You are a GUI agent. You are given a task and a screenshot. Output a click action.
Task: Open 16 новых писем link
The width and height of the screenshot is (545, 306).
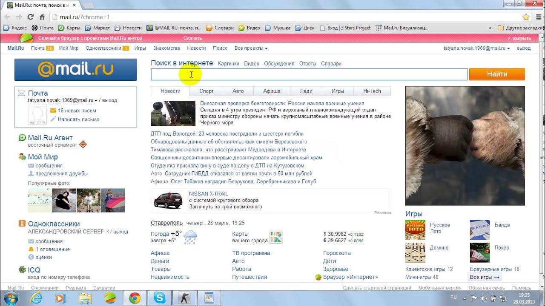click(x=77, y=110)
